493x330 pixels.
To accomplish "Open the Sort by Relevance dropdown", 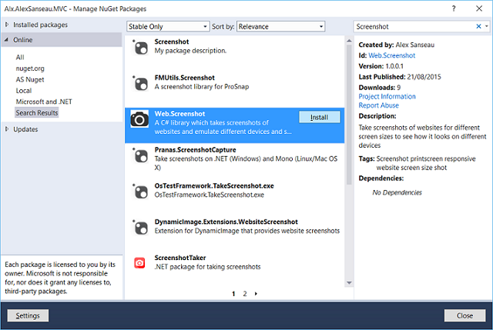I will [280, 26].
